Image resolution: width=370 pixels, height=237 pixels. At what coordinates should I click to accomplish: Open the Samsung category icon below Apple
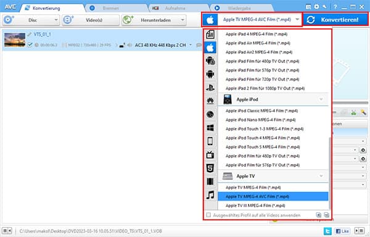[x=210, y=60]
